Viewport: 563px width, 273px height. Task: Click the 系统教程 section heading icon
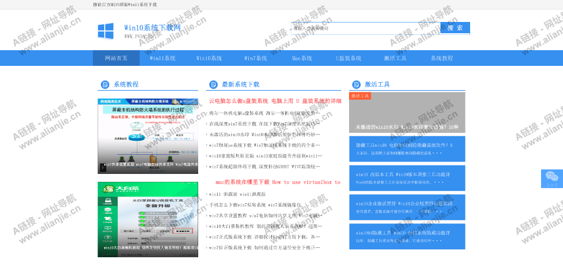click(x=105, y=85)
